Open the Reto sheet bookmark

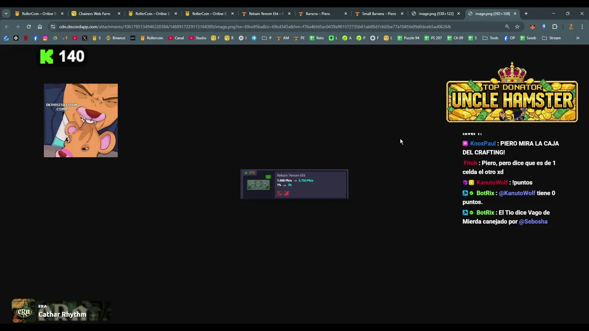(x=317, y=38)
